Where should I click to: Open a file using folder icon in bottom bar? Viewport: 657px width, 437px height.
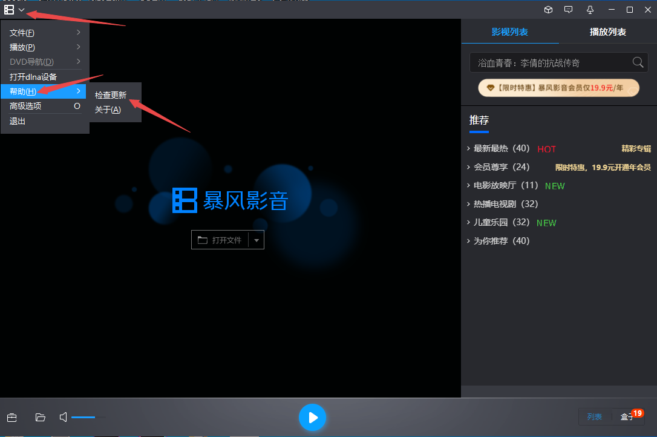tap(40, 417)
